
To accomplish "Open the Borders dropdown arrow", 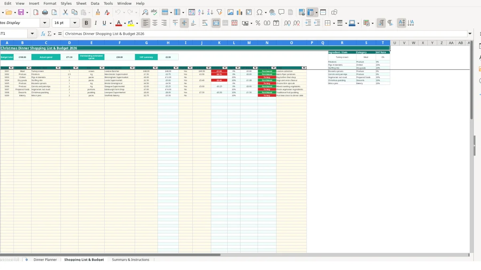I will pos(333,23).
